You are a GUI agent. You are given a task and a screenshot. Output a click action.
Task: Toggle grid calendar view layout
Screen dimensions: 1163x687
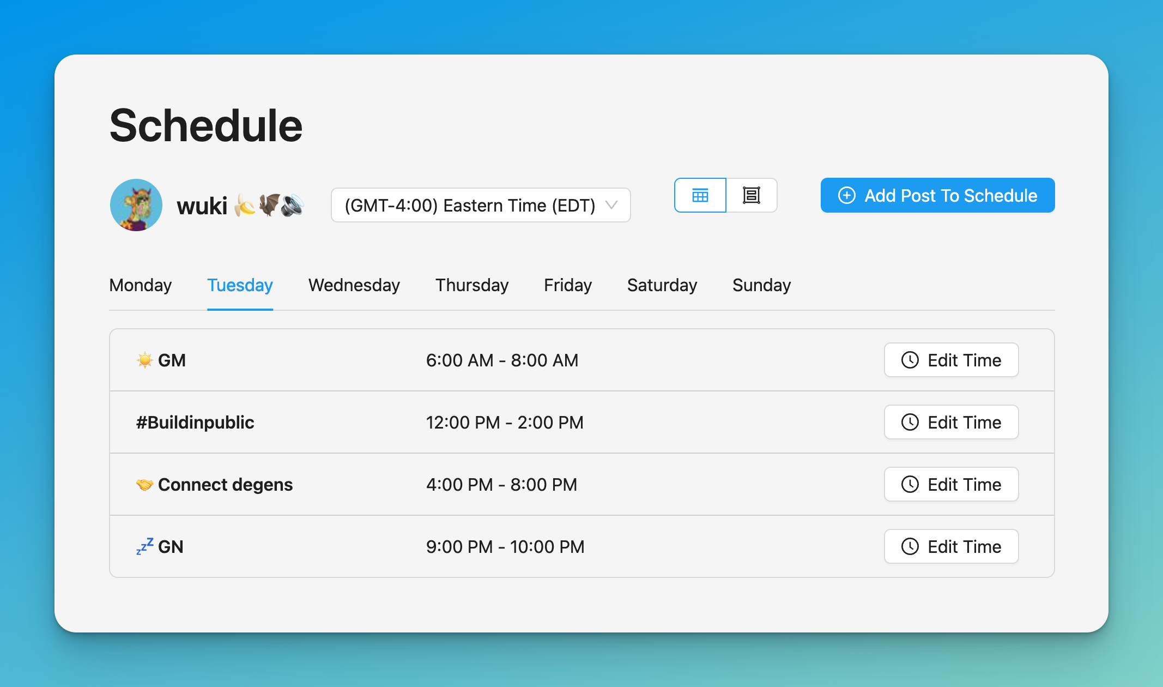tap(700, 195)
